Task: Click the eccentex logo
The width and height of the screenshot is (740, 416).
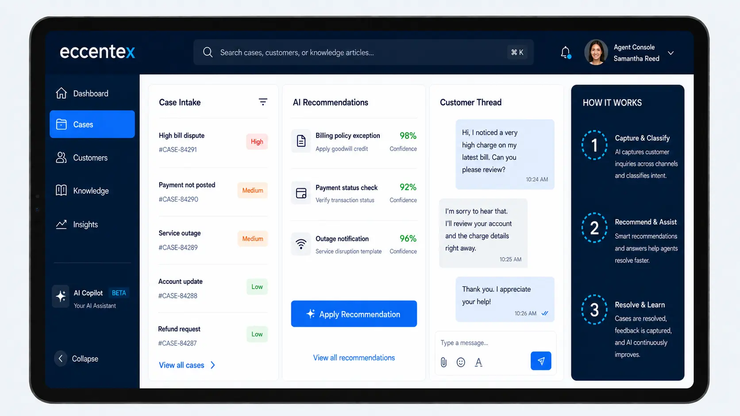Action: coord(97,52)
